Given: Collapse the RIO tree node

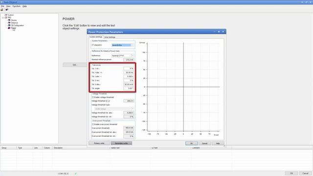Looking at the screenshot, I should pyautogui.click(x=3, y=18).
